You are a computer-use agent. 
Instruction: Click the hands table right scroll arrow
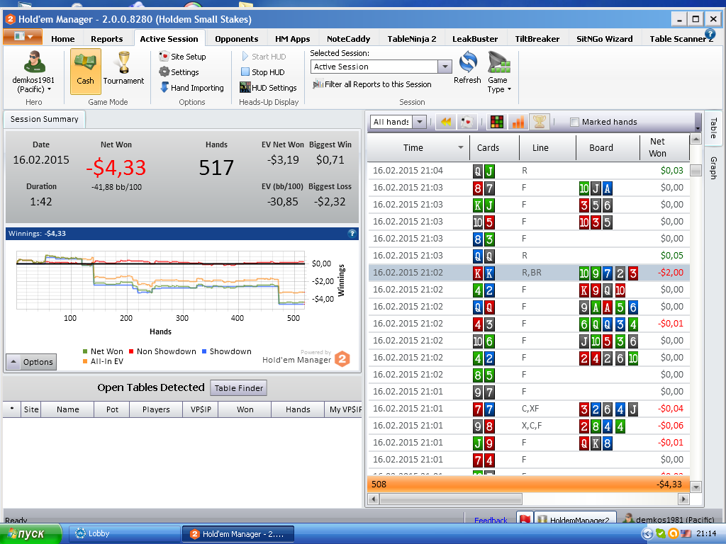[x=683, y=499]
